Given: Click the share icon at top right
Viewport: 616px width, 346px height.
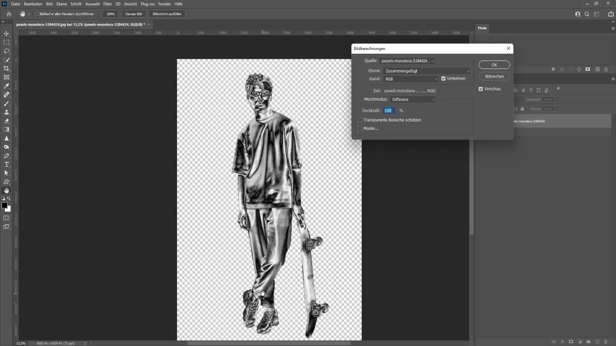Looking at the screenshot, I should pyautogui.click(x=611, y=14).
